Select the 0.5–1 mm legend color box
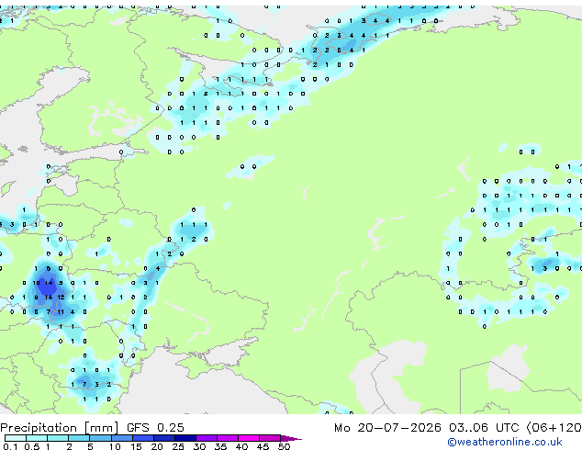The height and width of the screenshot is (450, 582). 37,438
